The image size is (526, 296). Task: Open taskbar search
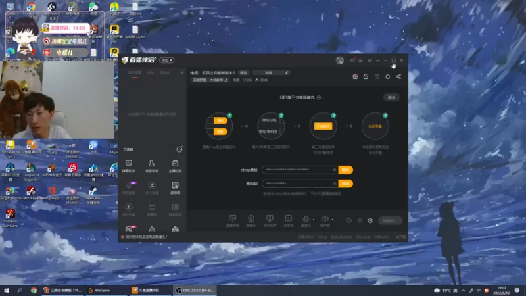pyautogui.click(x=20, y=290)
